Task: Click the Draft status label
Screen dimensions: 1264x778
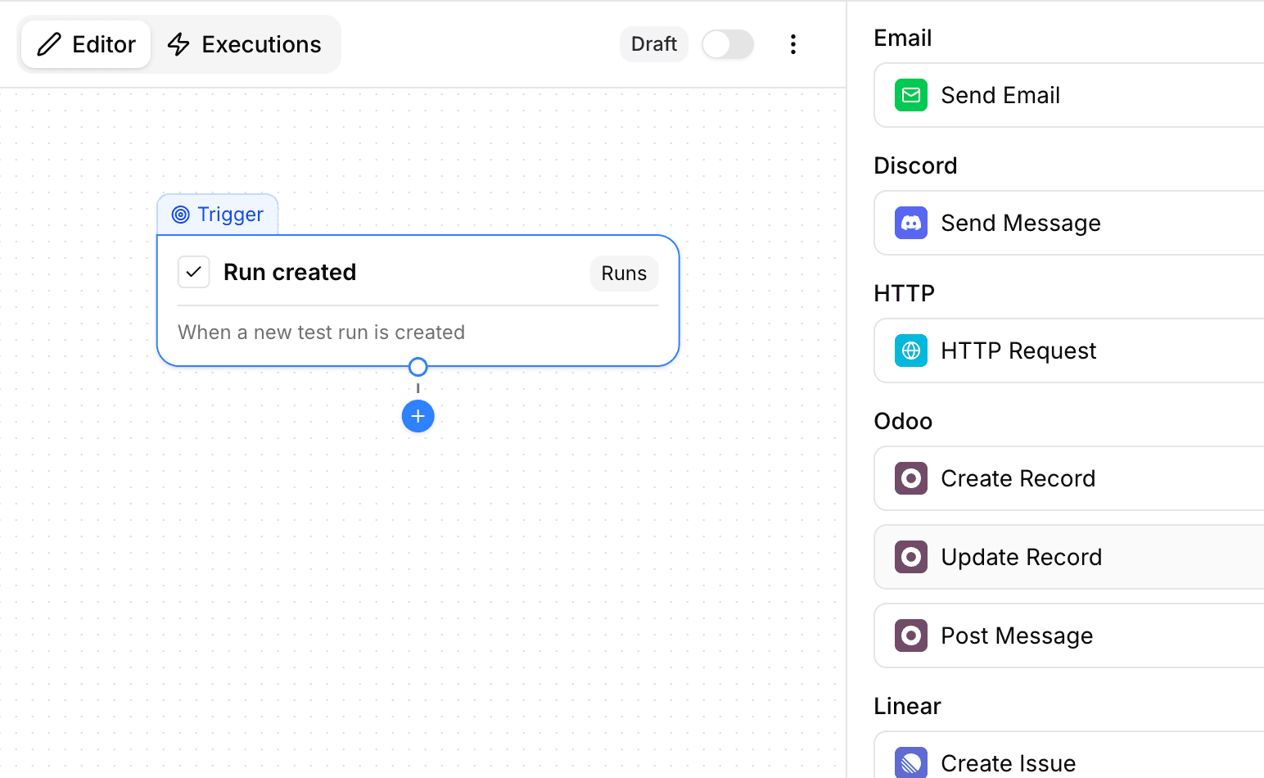Action: (653, 44)
